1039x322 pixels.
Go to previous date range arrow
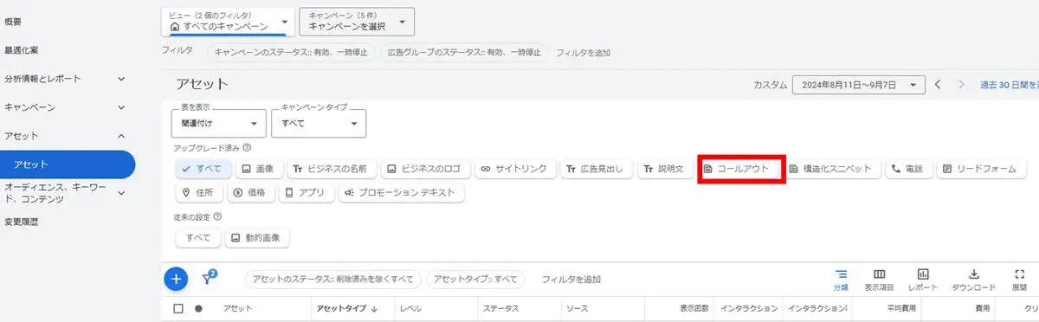click(x=938, y=85)
